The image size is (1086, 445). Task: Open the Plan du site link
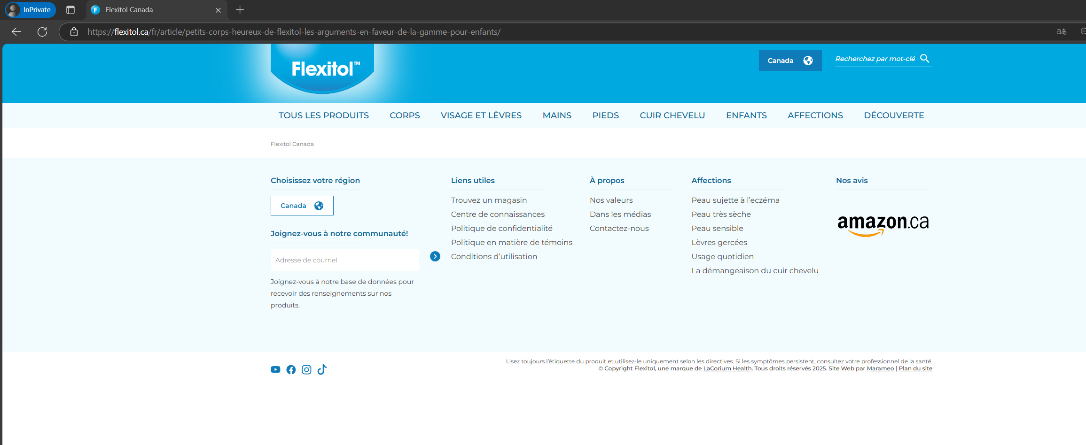(915, 368)
